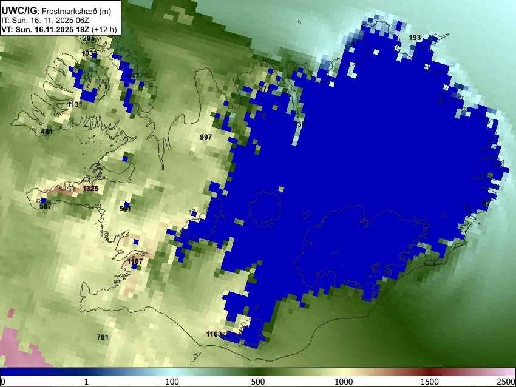Click the map value 587
Screen dimensions: 516x387
coord(46,206)
